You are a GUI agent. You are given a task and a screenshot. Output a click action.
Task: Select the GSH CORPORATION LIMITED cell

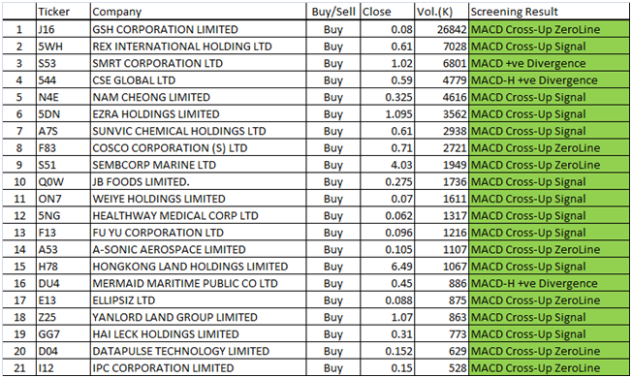coord(199,29)
